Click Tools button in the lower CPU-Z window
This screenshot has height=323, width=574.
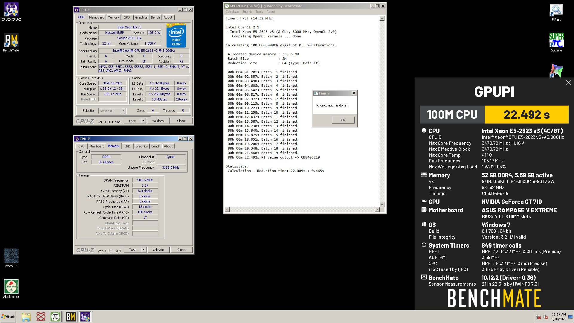click(x=133, y=250)
